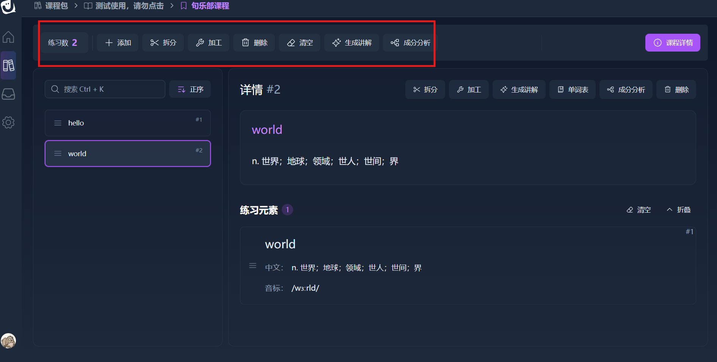The width and height of the screenshot is (717, 362).
Task: Click 添加 in the top toolbar
Action: [x=118, y=43]
